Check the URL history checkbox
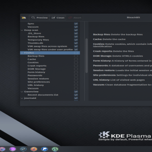This screenshot has width=152, height=152. coord(76,85)
